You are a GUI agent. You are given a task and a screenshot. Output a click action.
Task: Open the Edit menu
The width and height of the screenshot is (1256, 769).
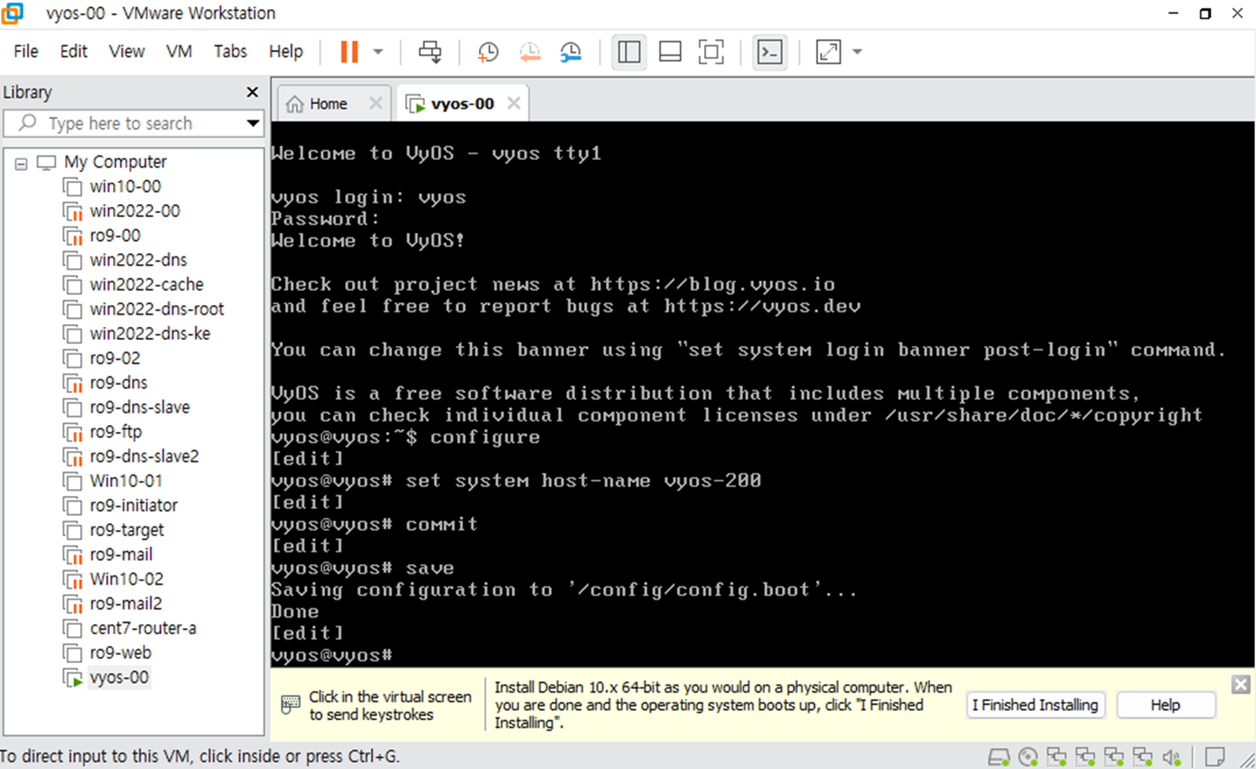74,51
